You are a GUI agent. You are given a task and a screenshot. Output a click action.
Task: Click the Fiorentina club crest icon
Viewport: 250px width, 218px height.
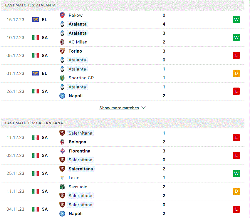[62, 151]
